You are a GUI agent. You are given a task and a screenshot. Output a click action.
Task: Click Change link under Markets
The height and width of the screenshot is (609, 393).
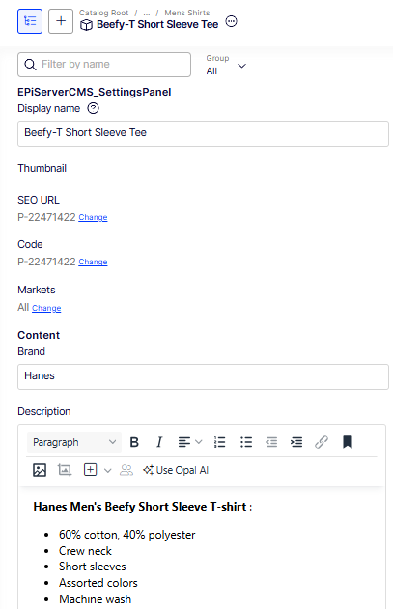pyautogui.click(x=46, y=308)
